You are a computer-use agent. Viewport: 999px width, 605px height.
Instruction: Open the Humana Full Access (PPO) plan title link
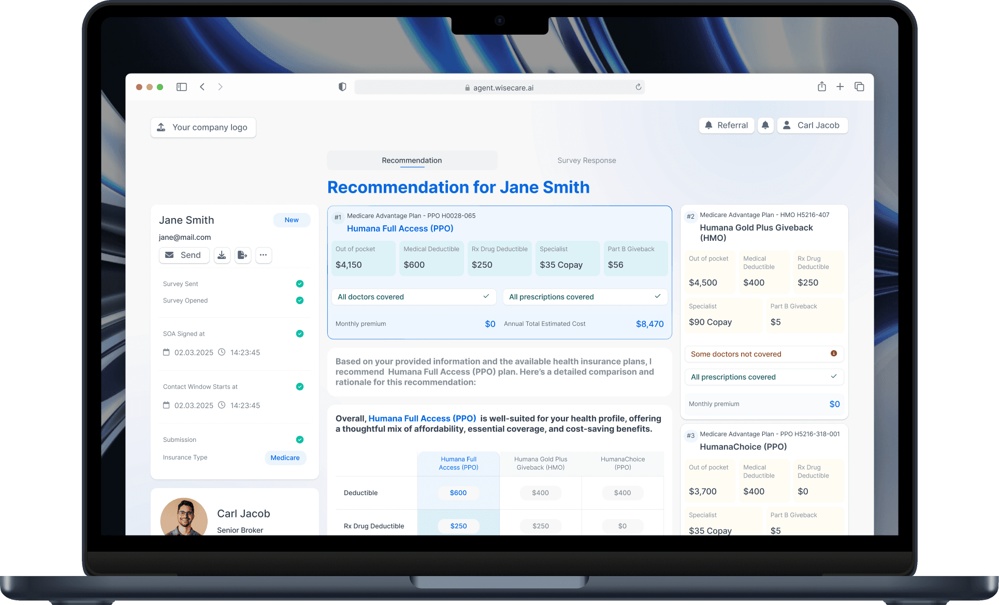point(400,228)
